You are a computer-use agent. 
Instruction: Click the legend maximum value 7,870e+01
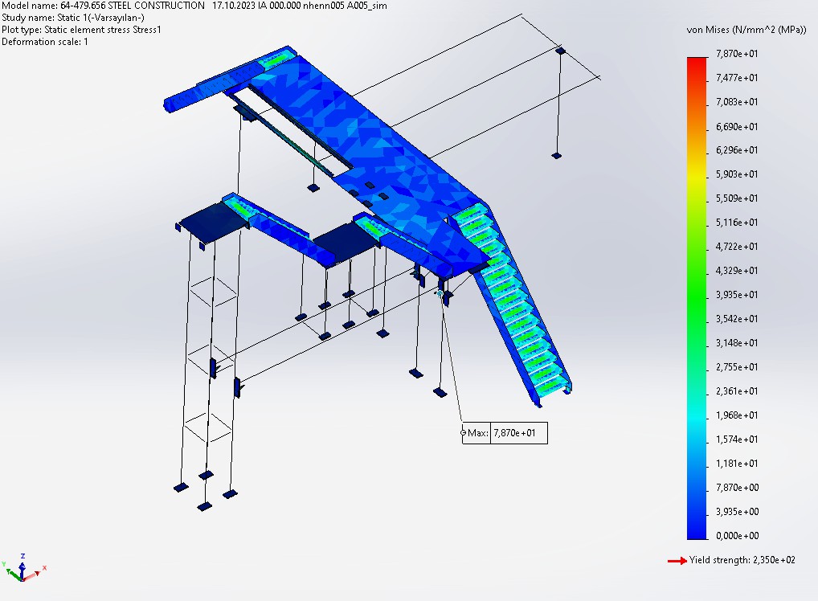click(x=737, y=54)
